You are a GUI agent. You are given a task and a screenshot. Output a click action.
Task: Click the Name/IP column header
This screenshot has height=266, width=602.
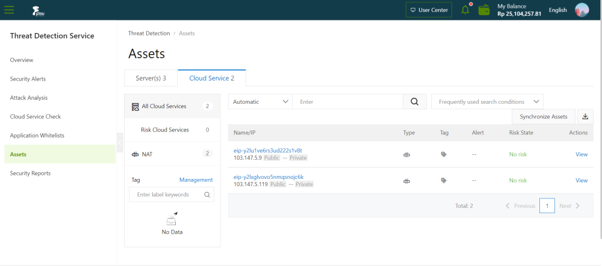tap(244, 133)
